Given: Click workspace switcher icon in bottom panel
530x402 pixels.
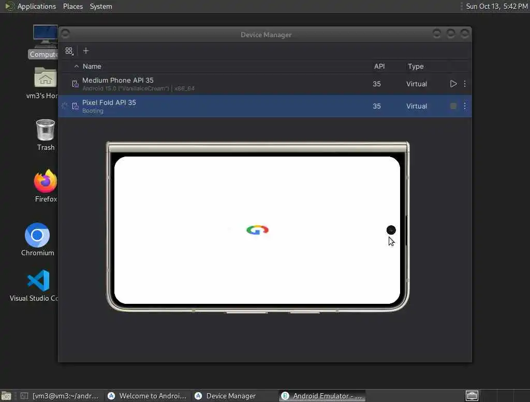Looking at the screenshot, I should click(472, 396).
